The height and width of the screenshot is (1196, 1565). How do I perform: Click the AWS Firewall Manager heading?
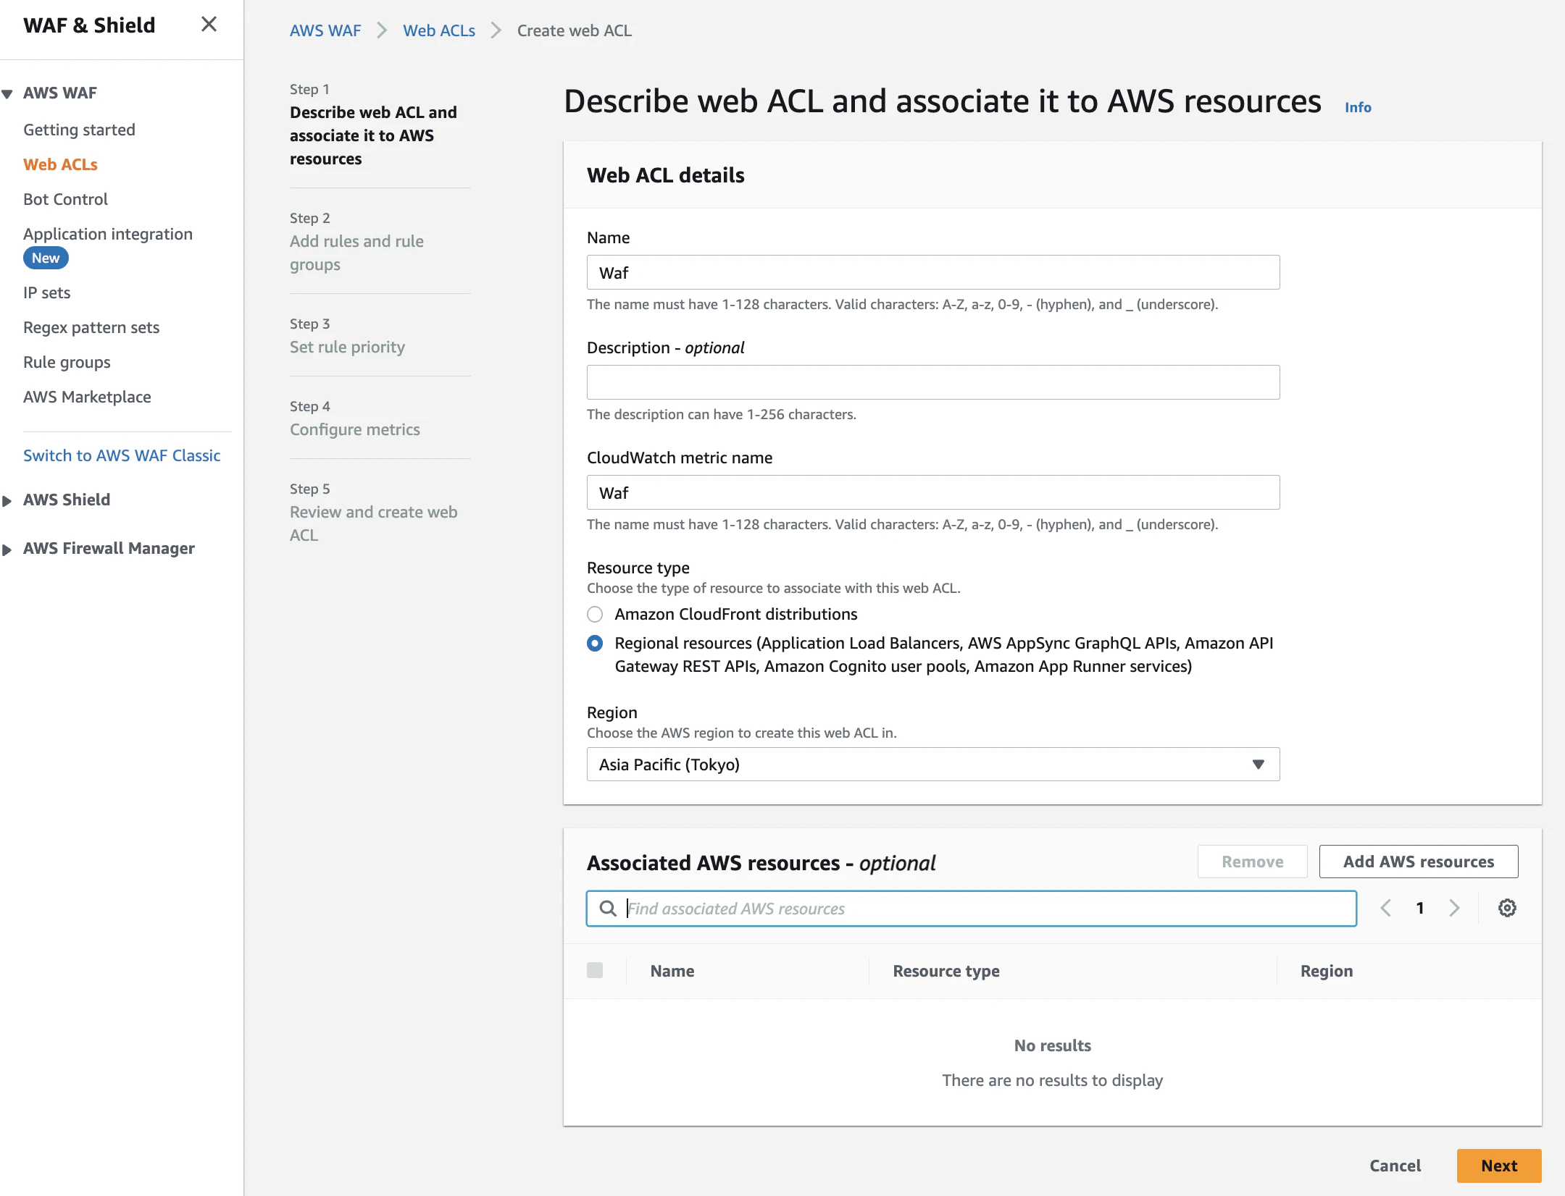click(109, 548)
